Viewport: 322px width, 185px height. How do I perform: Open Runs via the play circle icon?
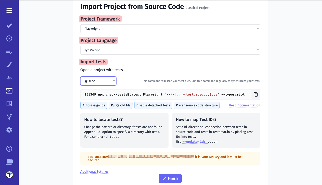[9, 38]
